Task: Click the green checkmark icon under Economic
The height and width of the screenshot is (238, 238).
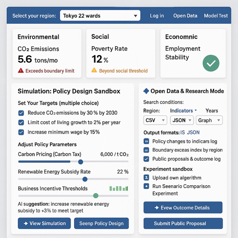Action: [x=211, y=63]
